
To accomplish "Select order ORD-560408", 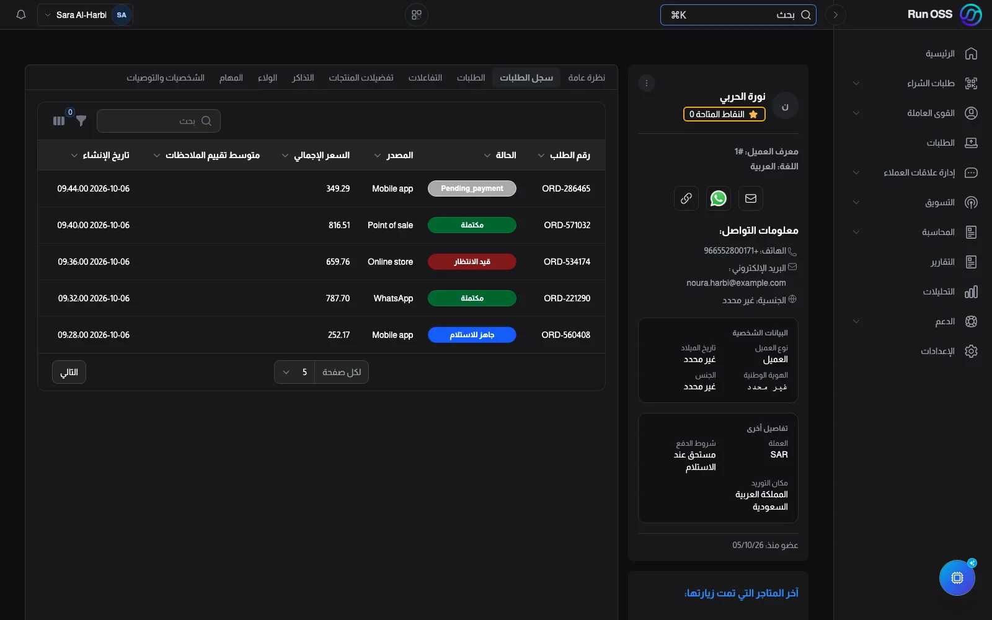I will (565, 335).
